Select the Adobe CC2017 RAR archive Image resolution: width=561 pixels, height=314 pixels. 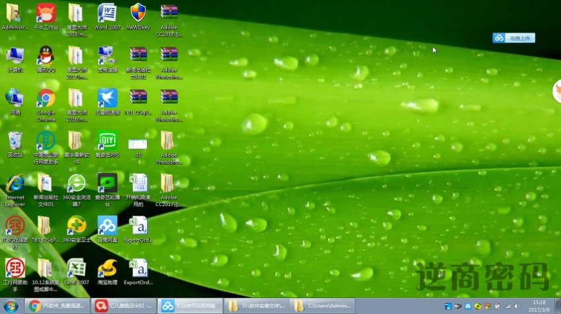[169, 20]
